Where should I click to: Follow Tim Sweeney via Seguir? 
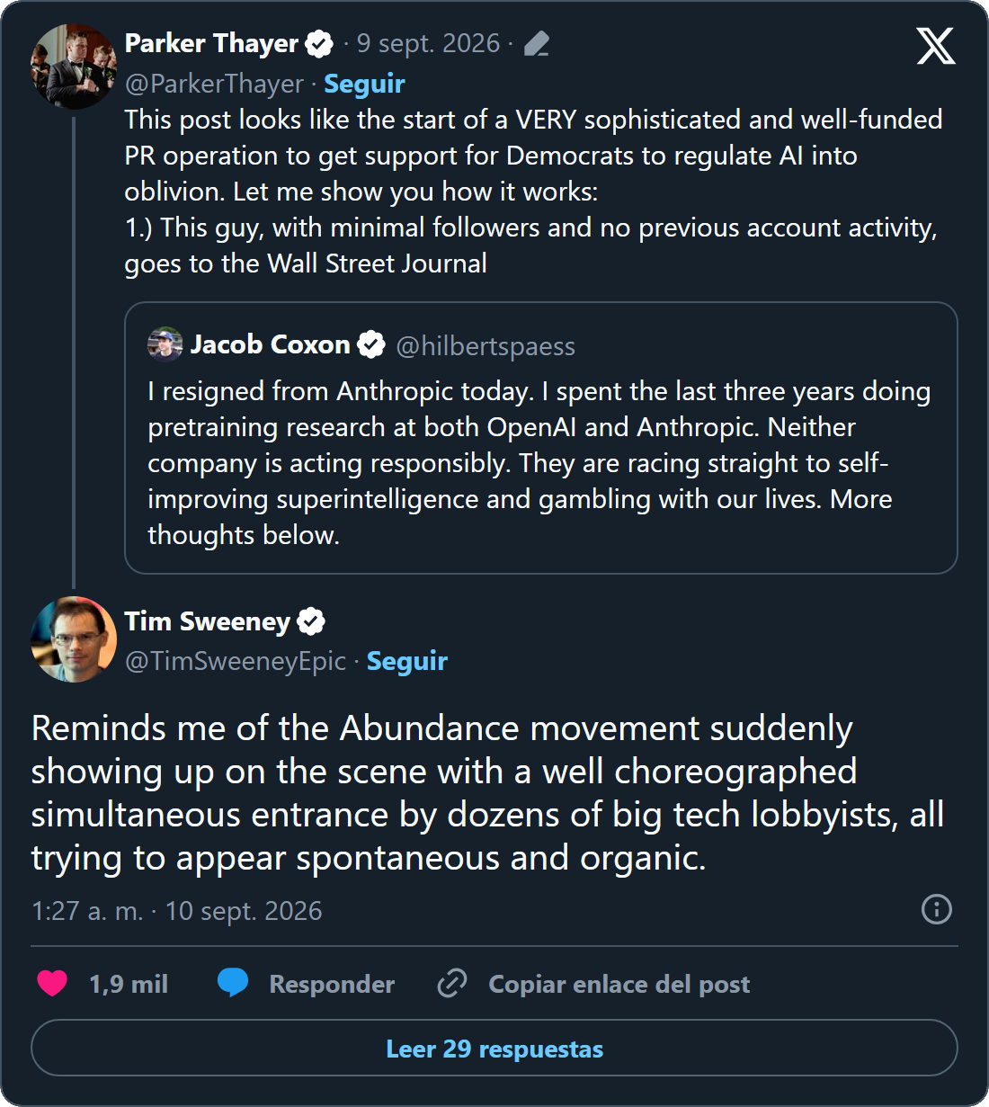coord(407,661)
